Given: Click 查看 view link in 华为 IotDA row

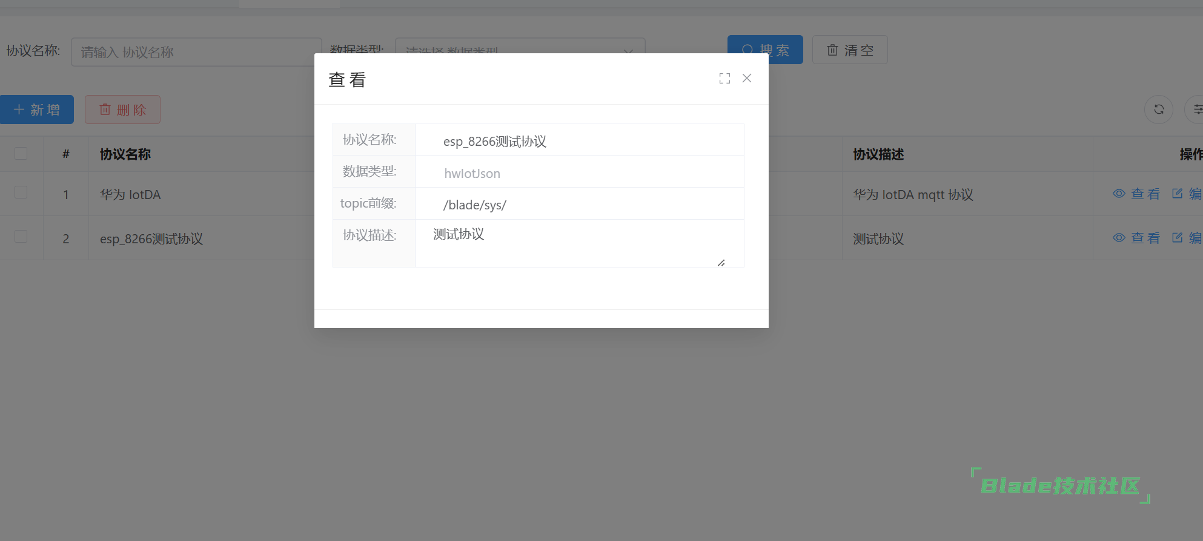Looking at the screenshot, I should (x=1136, y=194).
